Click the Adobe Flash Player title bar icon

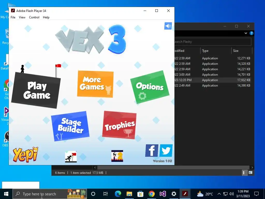coord(13,11)
